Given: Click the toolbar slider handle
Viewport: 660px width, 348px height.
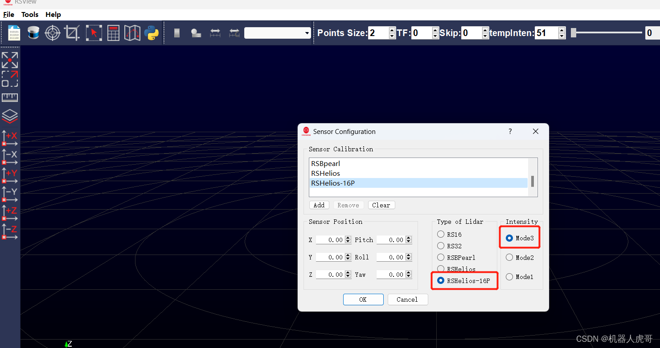Looking at the screenshot, I should 574,32.
